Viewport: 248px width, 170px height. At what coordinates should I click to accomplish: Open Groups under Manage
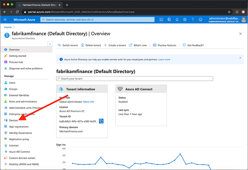pos(13,89)
